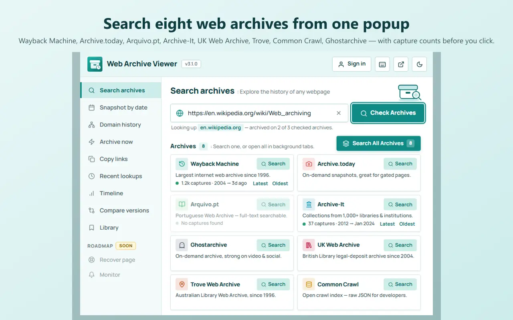Open Domain history sidebar item
The height and width of the screenshot is (320, 513).
click(121, 125)
